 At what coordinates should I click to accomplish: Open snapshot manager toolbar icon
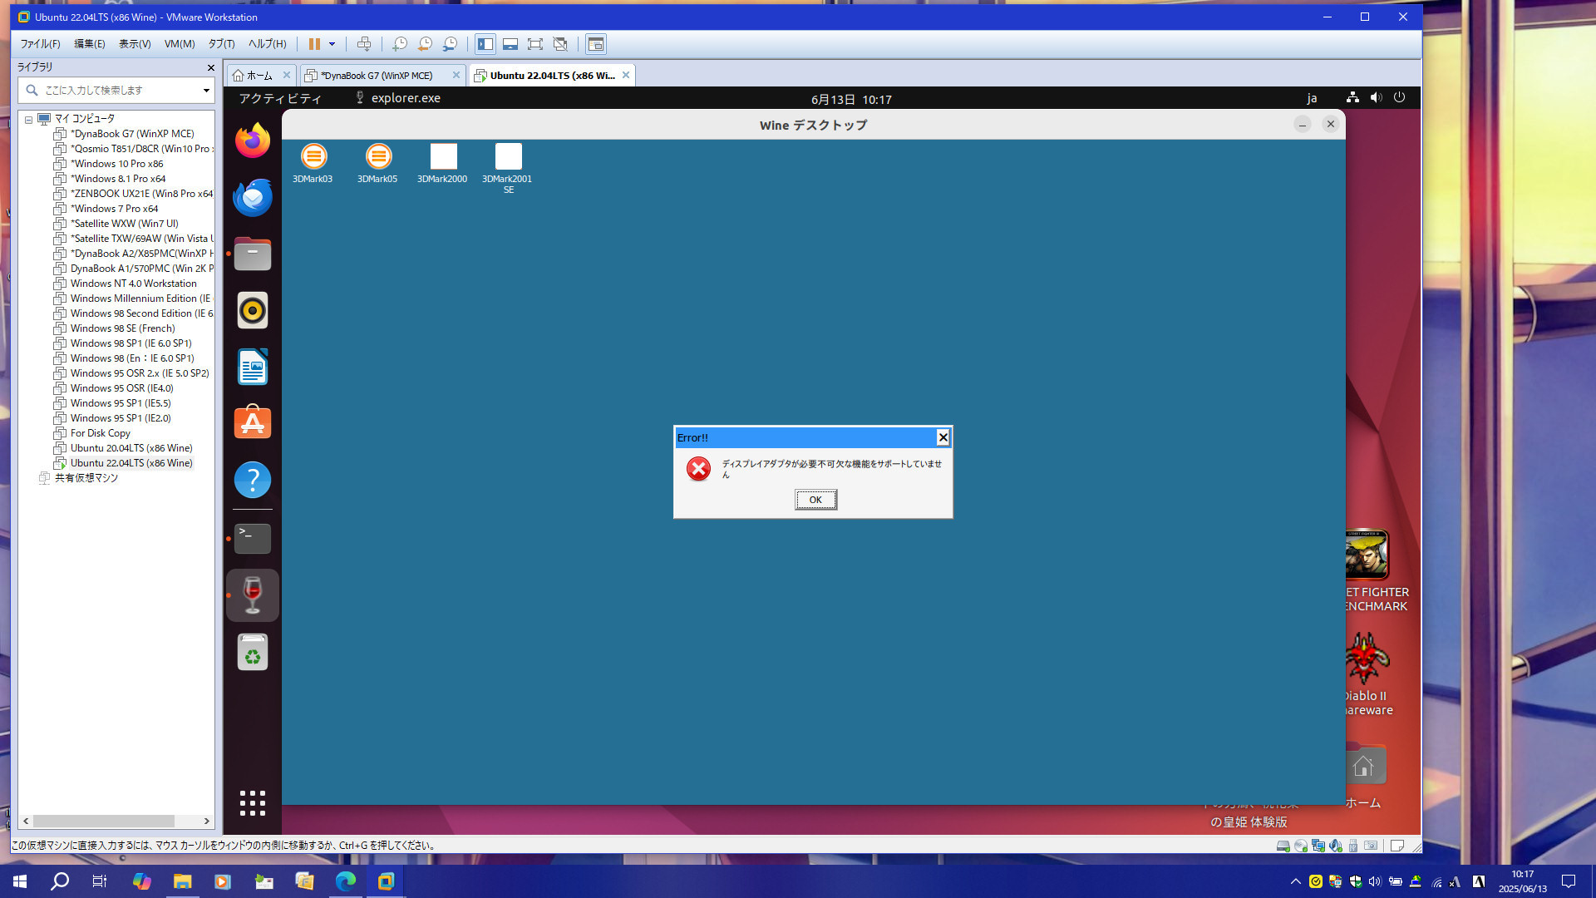[x=450, y=44]
